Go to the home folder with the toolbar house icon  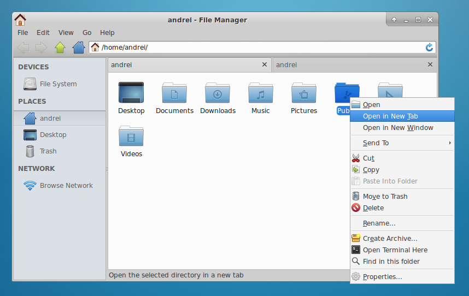[78, 47]
